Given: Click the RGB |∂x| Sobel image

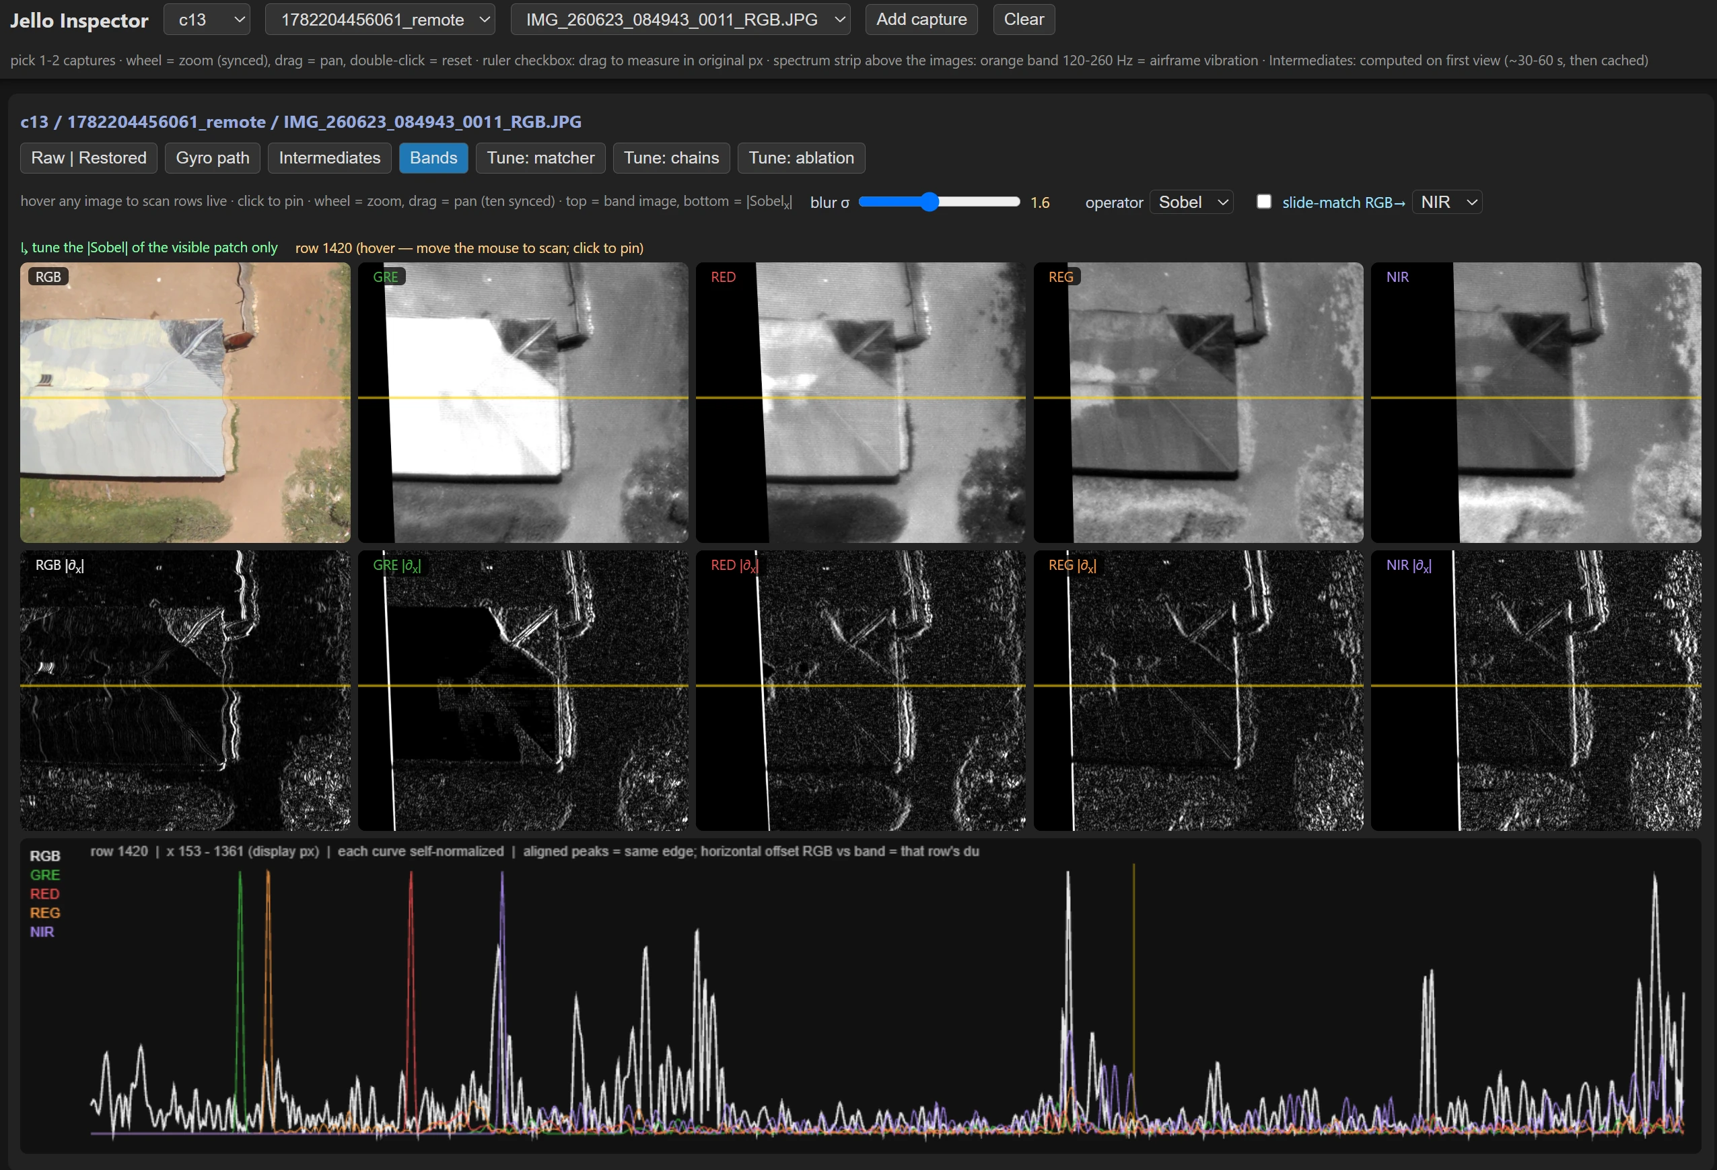Looking at the screenshot, I should (x=186, y=690).
